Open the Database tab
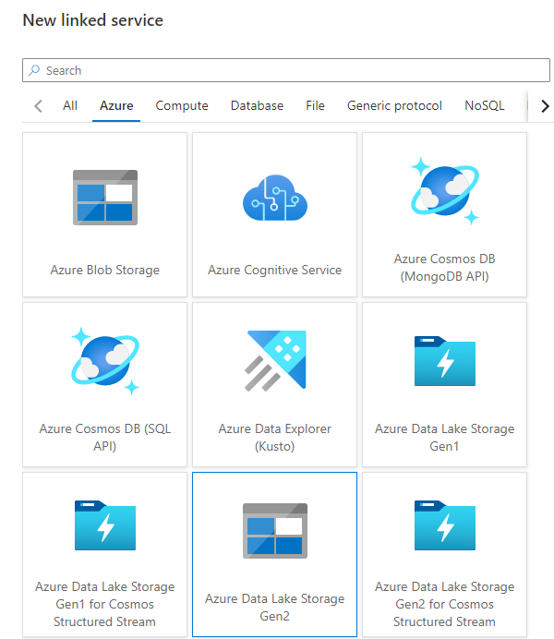Viewport: 554px width, 639px height. tap(257, 106)
